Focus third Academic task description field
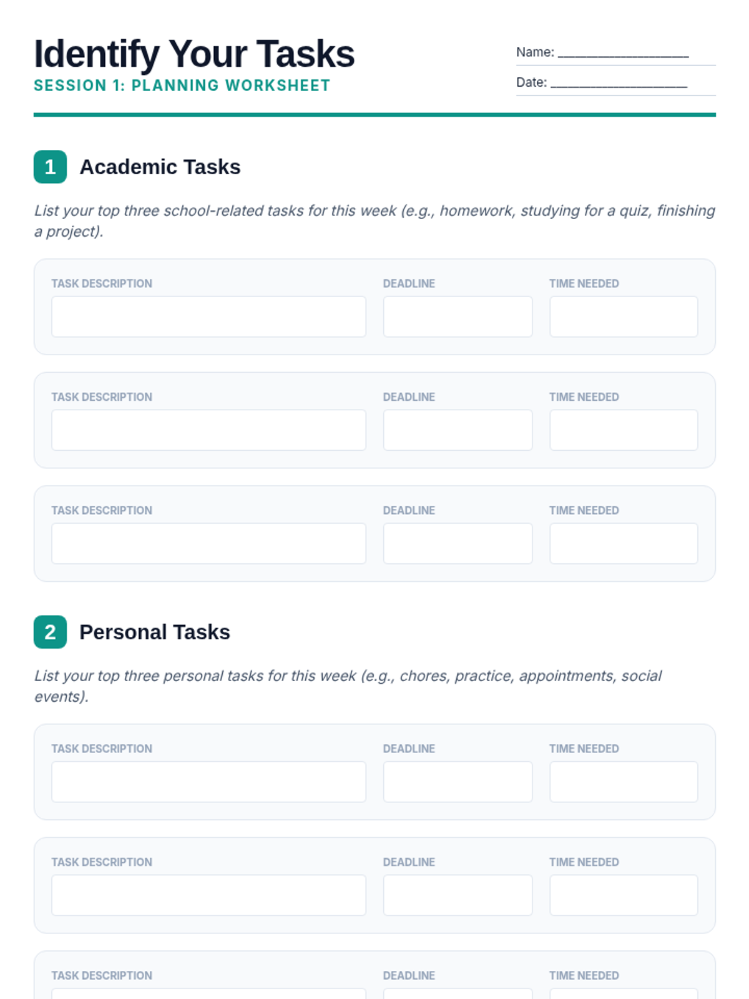This screenshot has height=999, width=749. [208, 543]
